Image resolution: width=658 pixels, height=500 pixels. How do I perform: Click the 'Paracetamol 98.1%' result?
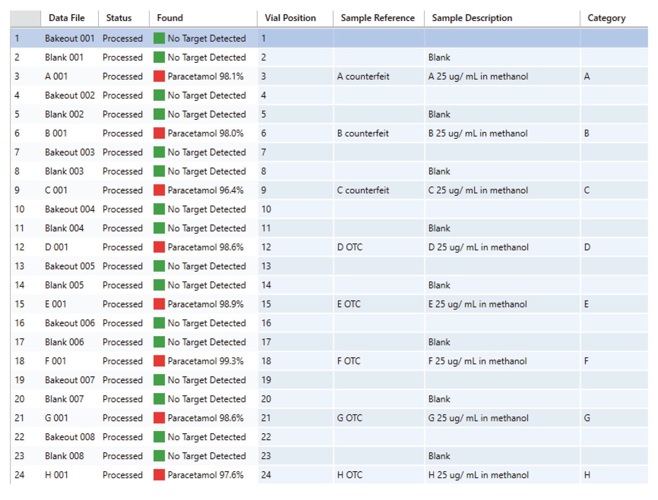tap(206, 76)
